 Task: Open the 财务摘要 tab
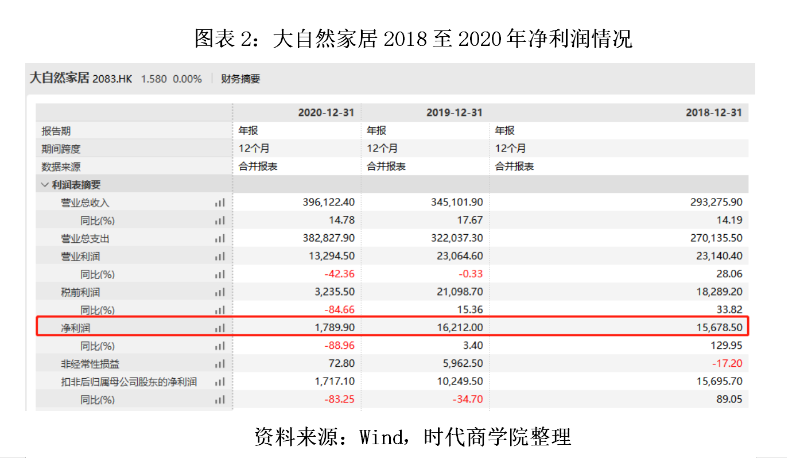(240, 79)
